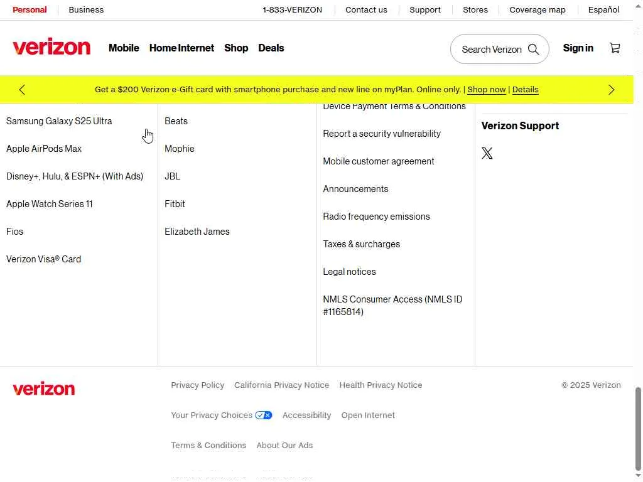Expand the Deals menu
The height and width of the screenshot is (482, 643).
tap(271, 48)
